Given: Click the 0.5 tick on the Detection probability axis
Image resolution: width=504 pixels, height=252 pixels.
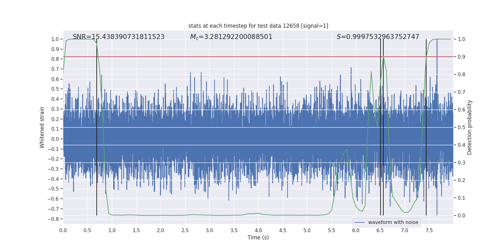Looking at the screenshot, I should (461, 128).
